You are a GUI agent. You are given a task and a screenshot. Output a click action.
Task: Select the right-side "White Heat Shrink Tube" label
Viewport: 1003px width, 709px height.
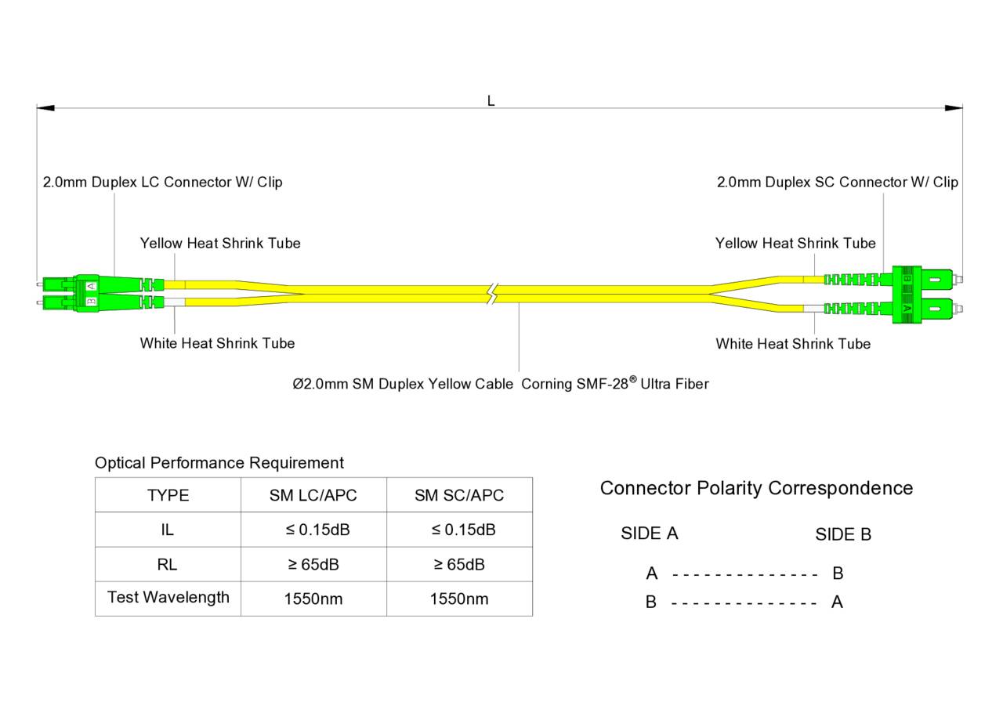pyautogui.click(x=793, y=344)
